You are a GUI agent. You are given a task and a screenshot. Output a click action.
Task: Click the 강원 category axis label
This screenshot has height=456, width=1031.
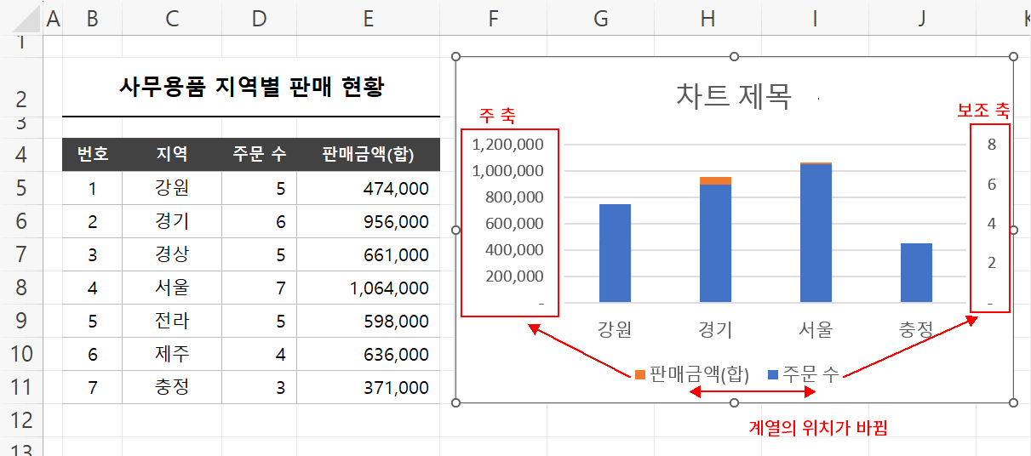[615, 329]
